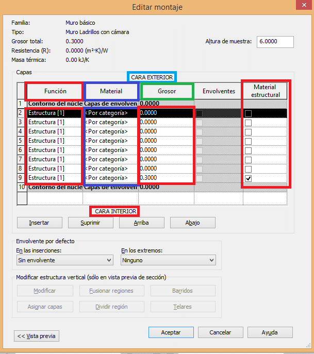Image resolution: width=314 pixels, height=354 pixels.
Task: Open the En las inserciones dropdown
Action: (x=64, y=260)
